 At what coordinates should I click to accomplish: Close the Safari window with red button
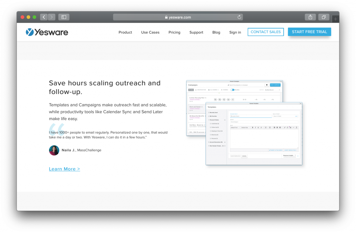point(22,17)
